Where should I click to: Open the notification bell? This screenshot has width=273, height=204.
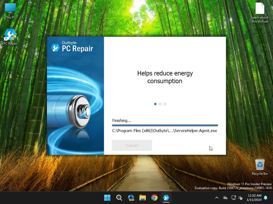tap(266, 198)
